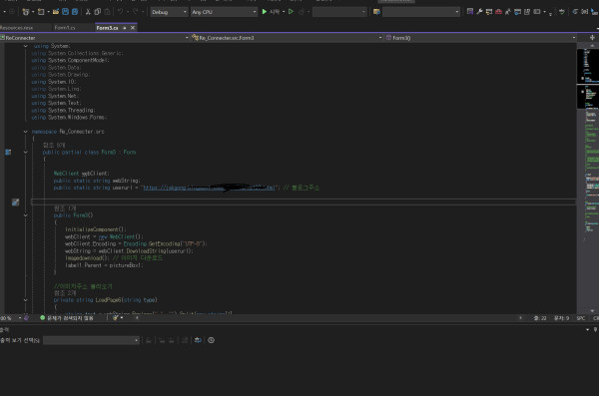599x396 pixels.
Task: Click the Save All icon
Action: [75, 12]
